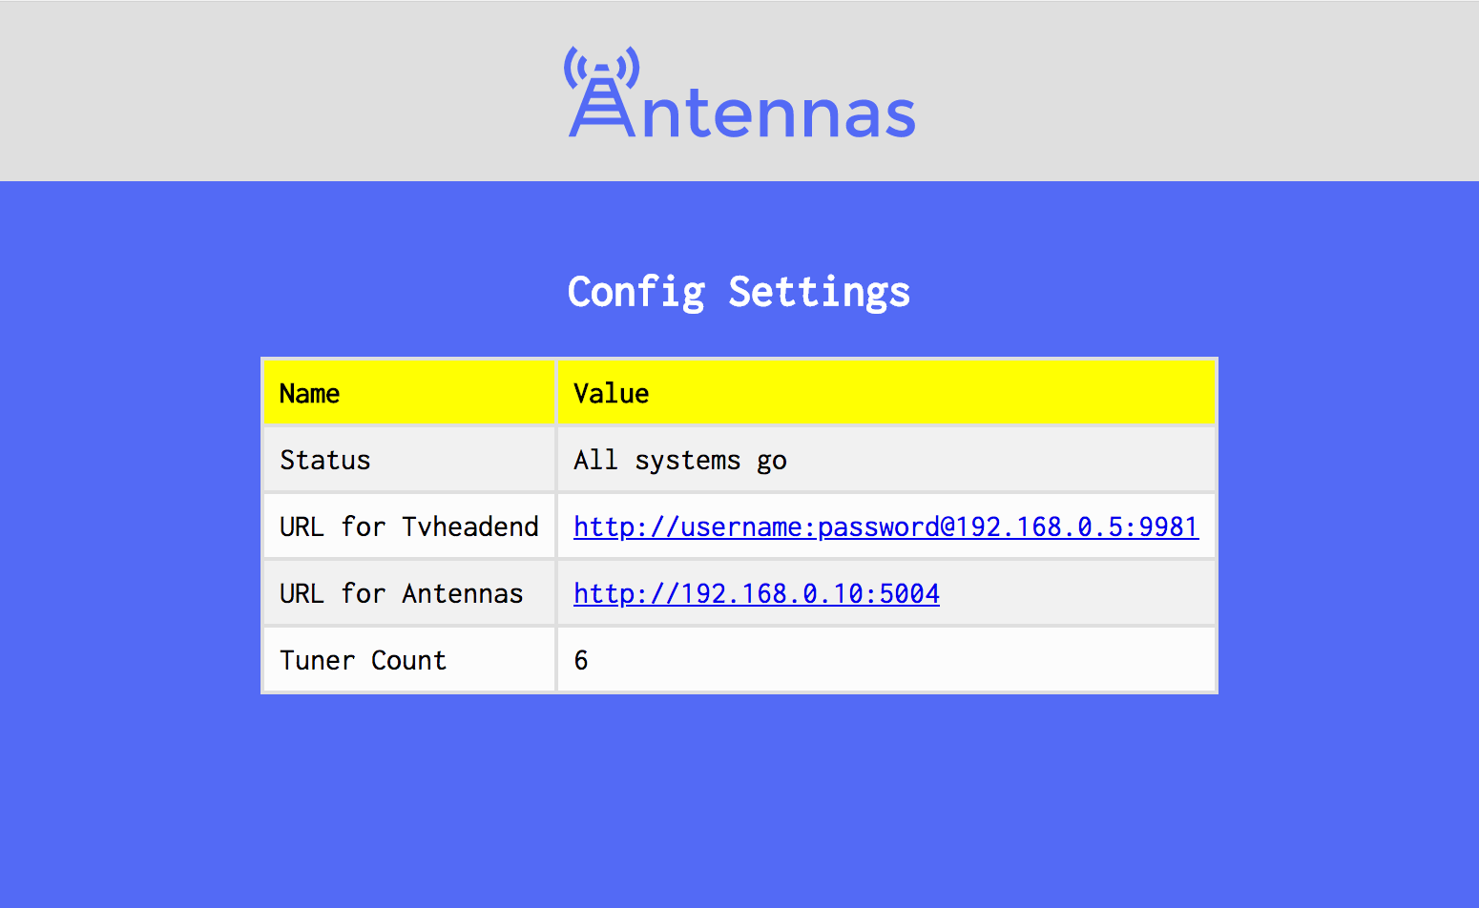Select the tuner count value 6
Image resolution: width=1479 pixels, height=908 pixels.
pyautogui.click(x=581, y=660)
